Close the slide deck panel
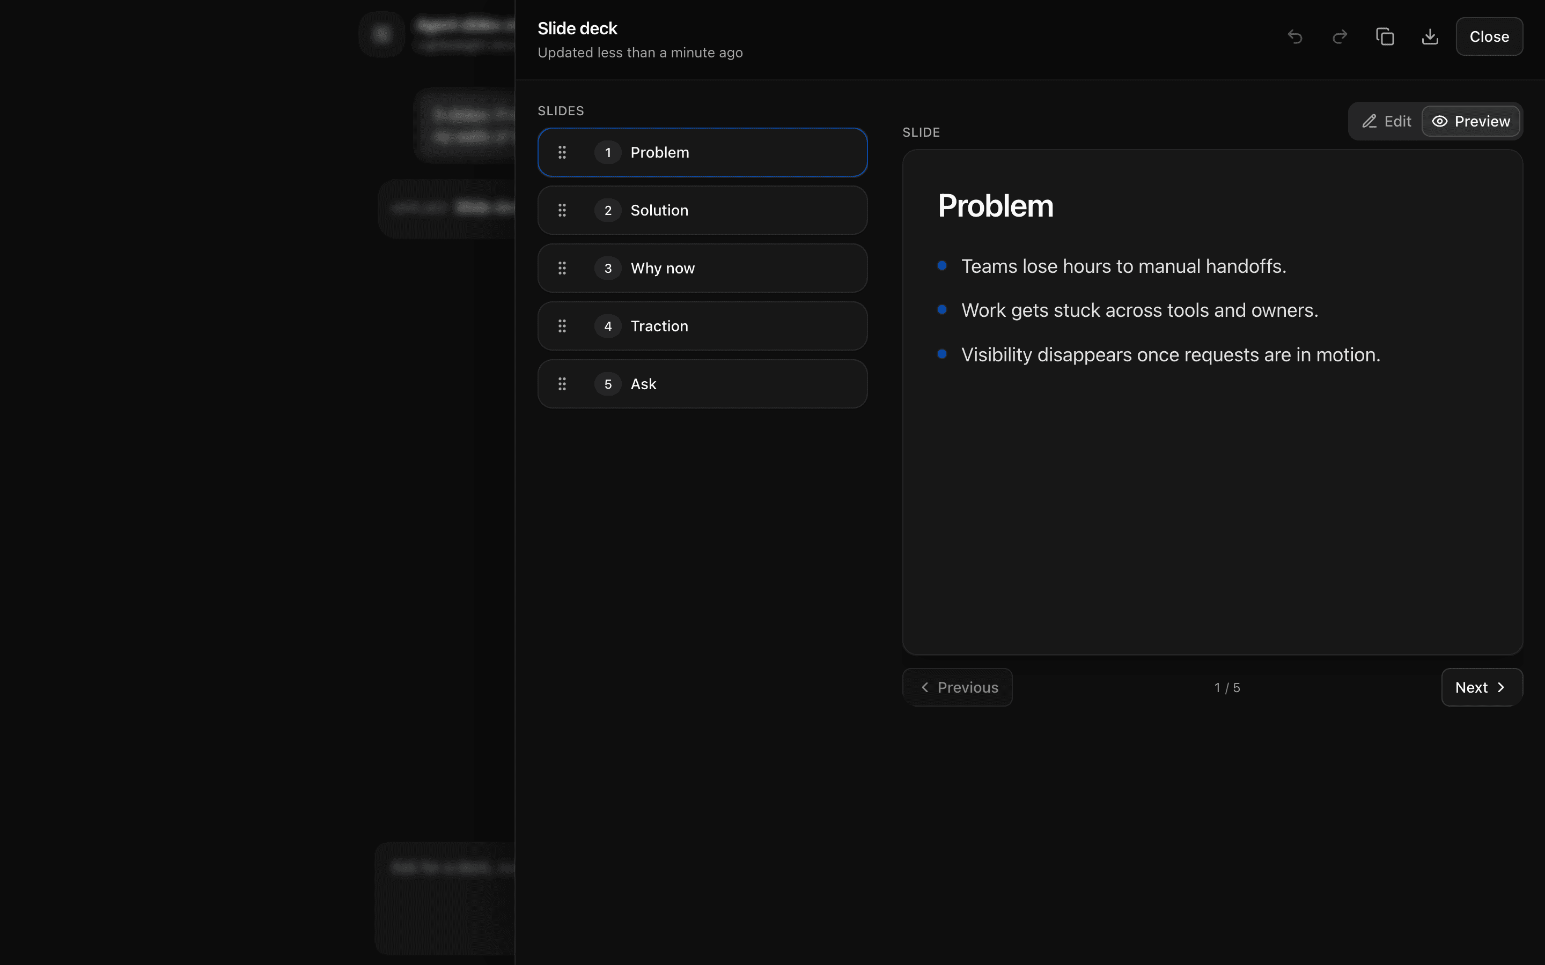 click(x=1489, y=37)
